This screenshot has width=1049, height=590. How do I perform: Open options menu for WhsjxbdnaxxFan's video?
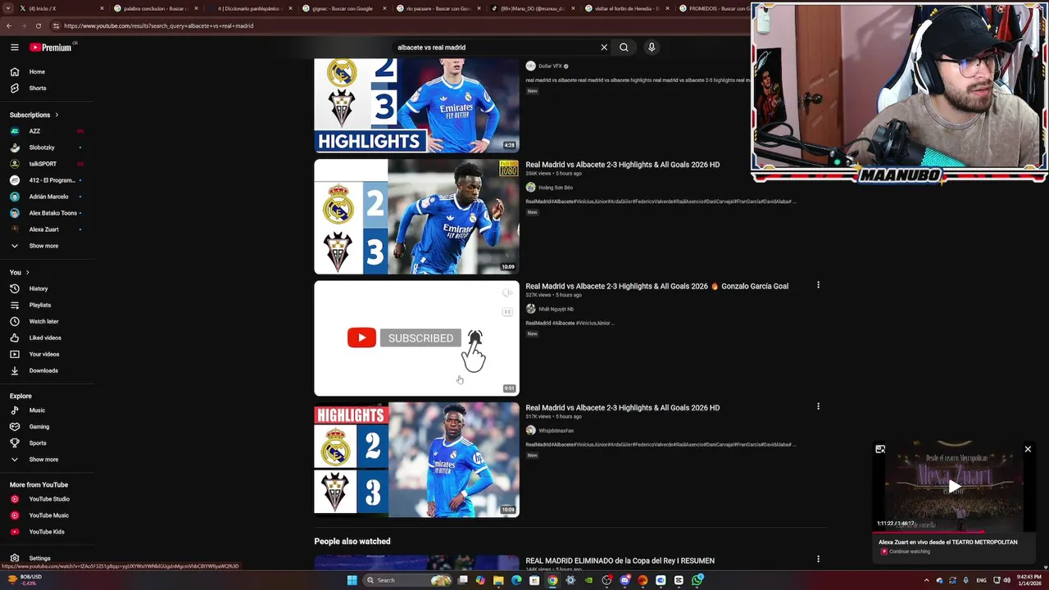point(818,406)
